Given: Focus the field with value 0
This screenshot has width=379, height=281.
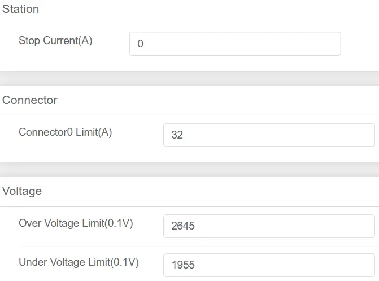Looking at the screenshot, I should click(235, 44).
